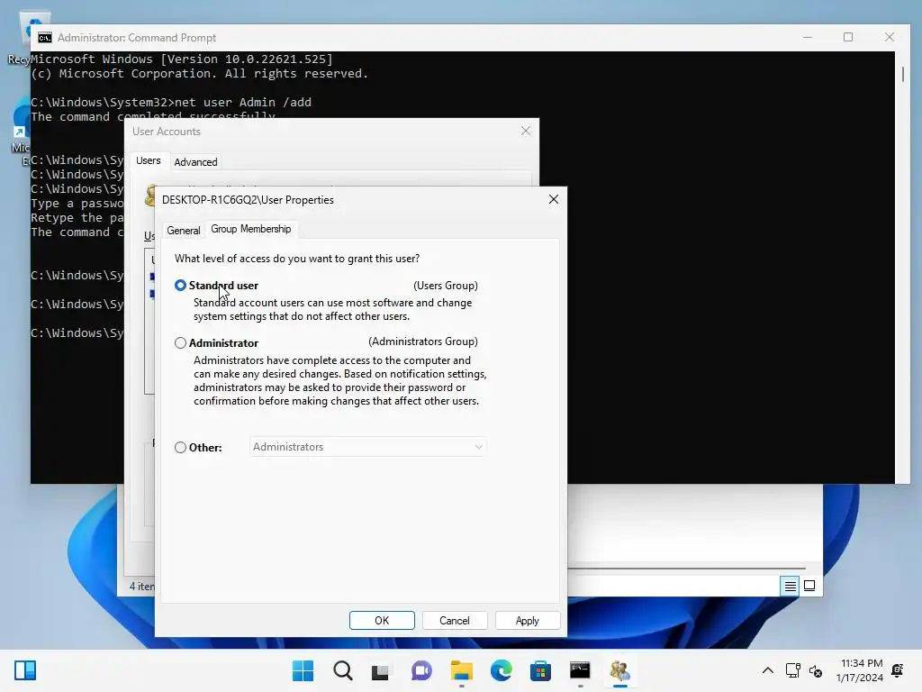This screenshot has width=922, height=692.
Task: Open File Explorer from taskbar
Action: click(x=462, y=670)
